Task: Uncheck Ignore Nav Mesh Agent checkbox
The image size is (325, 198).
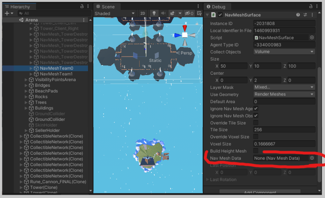Action: [256, 109]
